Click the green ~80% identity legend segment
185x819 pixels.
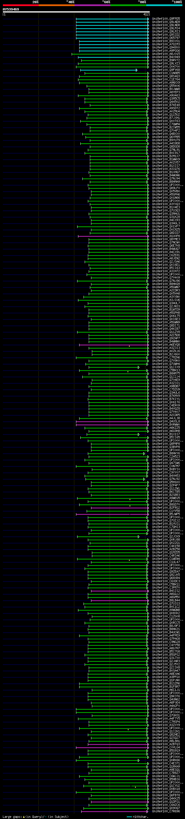128,5
